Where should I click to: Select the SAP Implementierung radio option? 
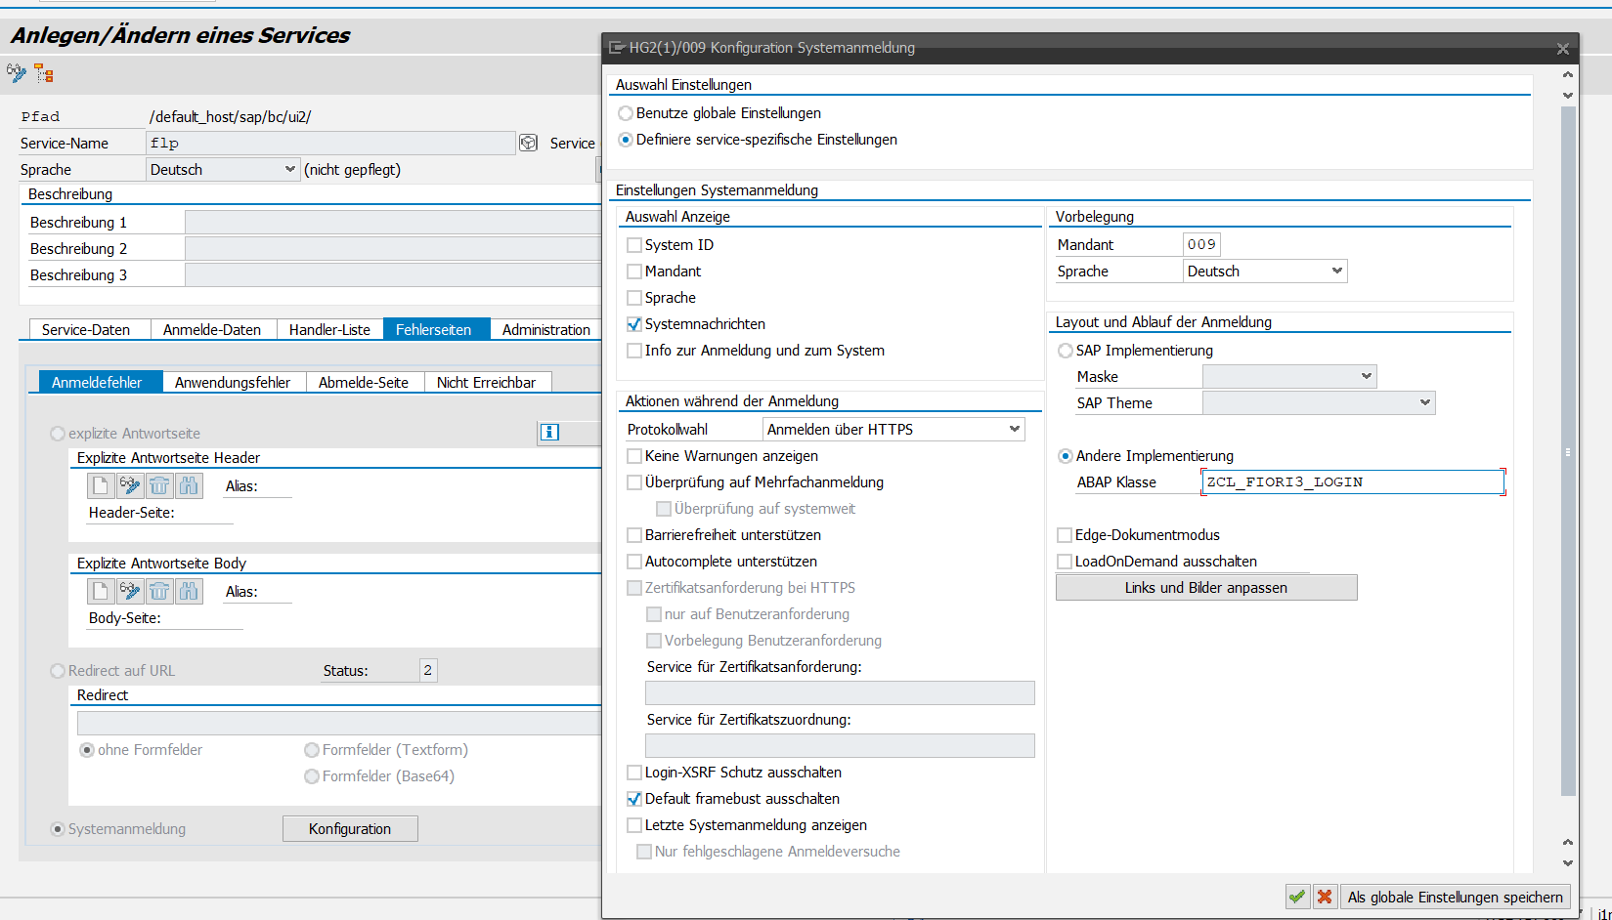(1066, 351)
